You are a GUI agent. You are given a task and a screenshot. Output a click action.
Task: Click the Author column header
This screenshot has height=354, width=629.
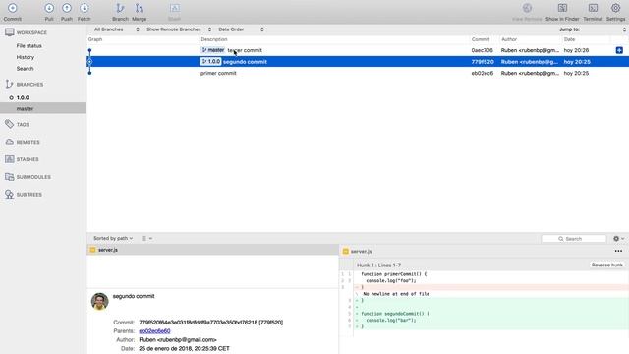click(509, 39)
